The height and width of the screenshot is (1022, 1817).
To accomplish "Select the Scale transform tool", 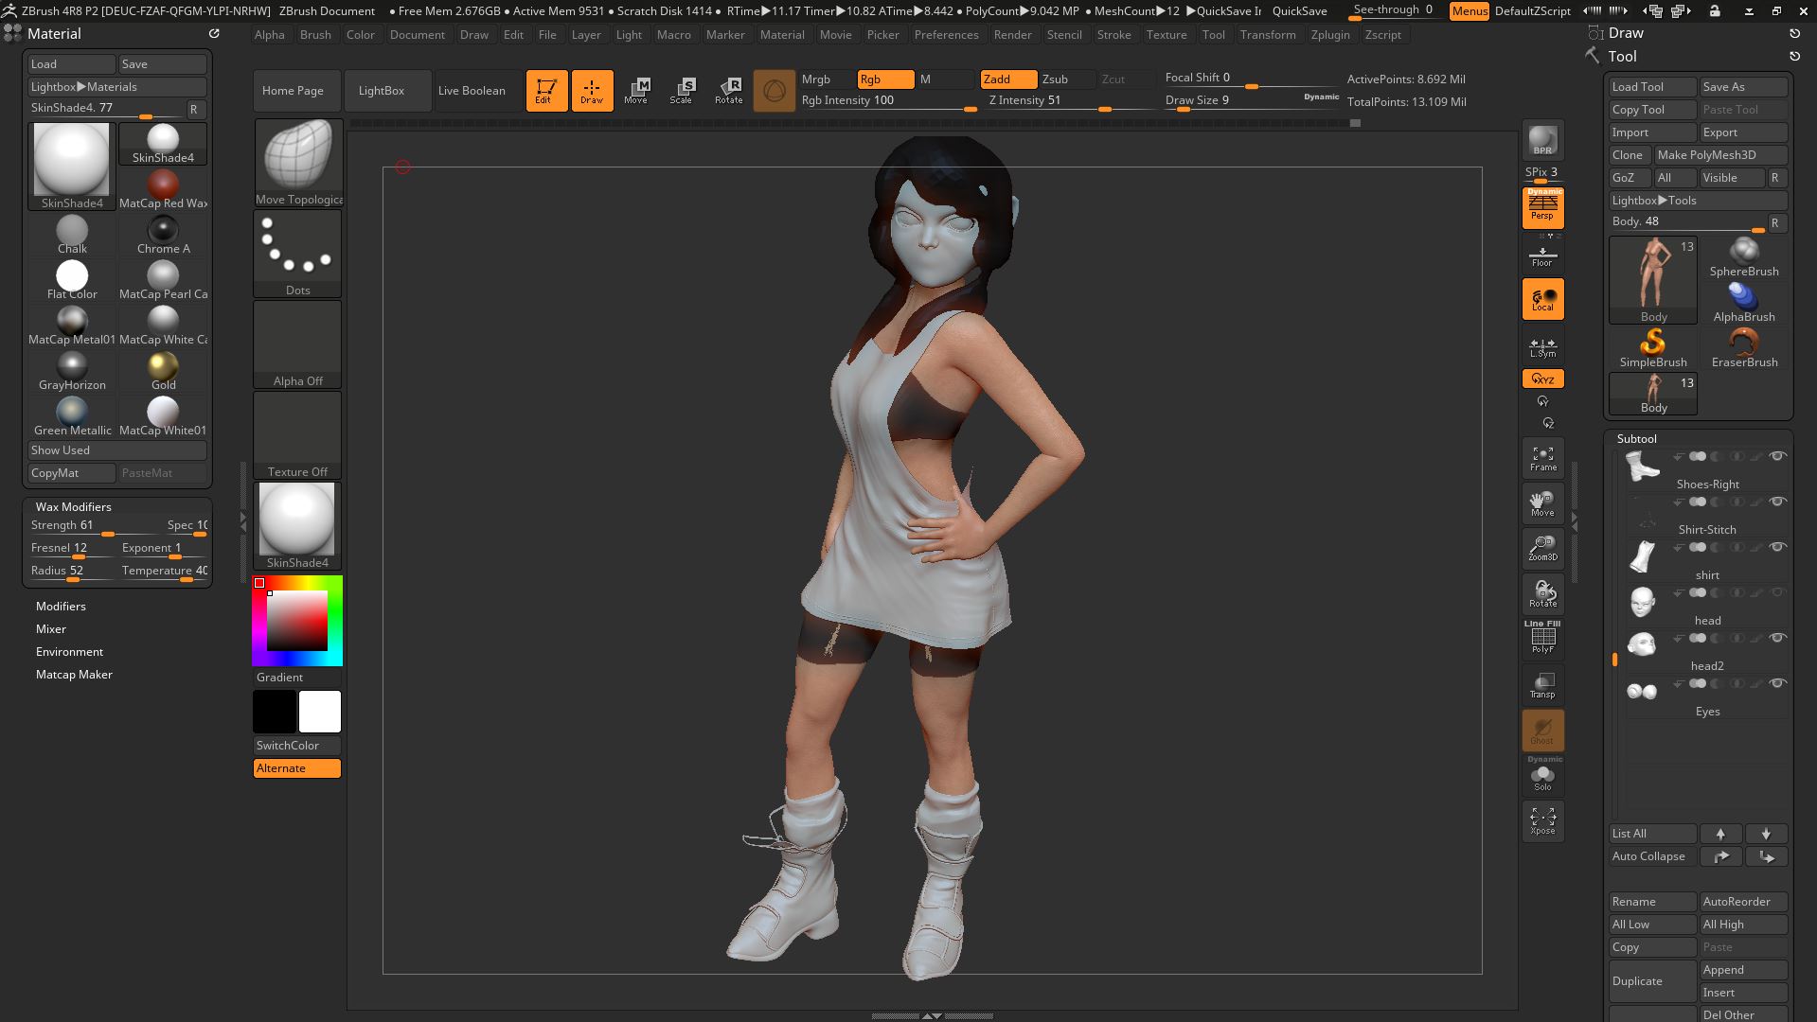I will pos(682,91).
